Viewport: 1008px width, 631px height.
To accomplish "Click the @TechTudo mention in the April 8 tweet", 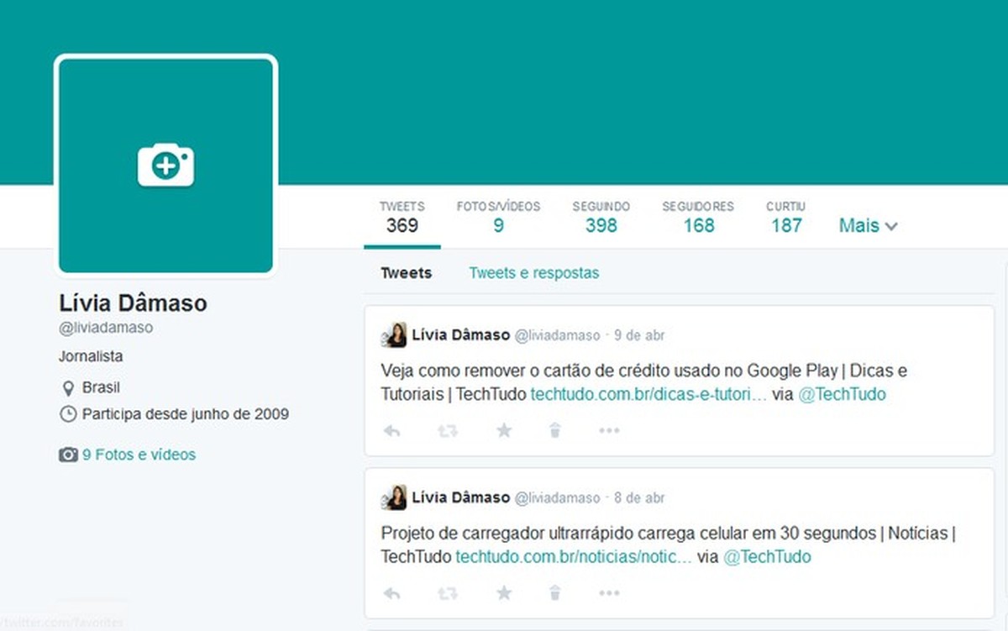I will pos(767,556).
